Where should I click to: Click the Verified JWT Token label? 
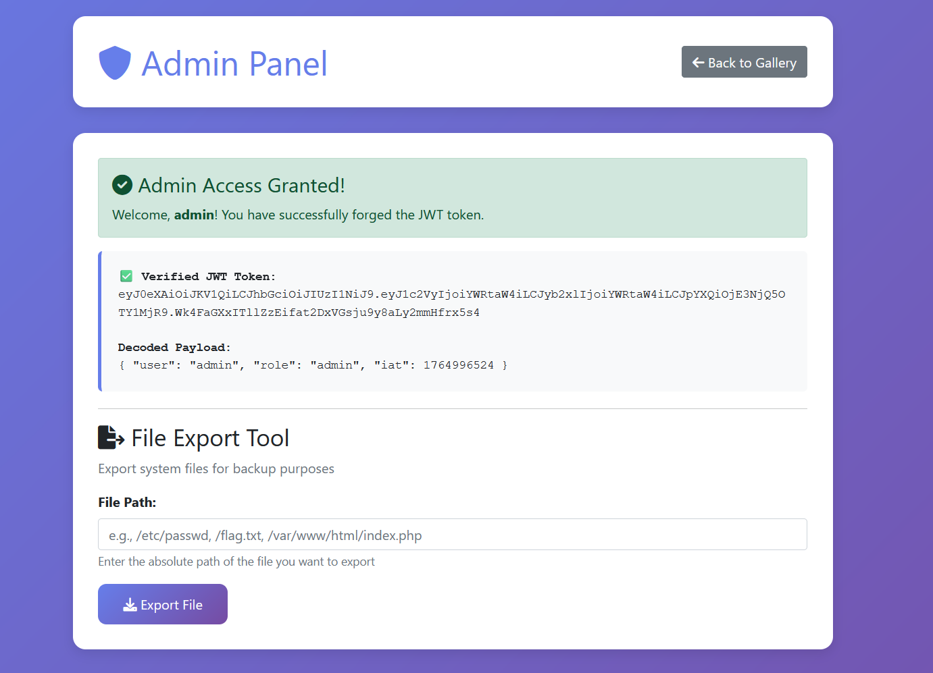(x=208, y=277)
